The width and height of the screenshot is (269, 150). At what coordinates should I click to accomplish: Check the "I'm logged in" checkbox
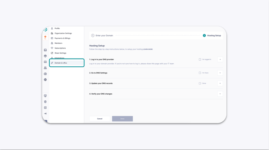[x=200, y=59]
